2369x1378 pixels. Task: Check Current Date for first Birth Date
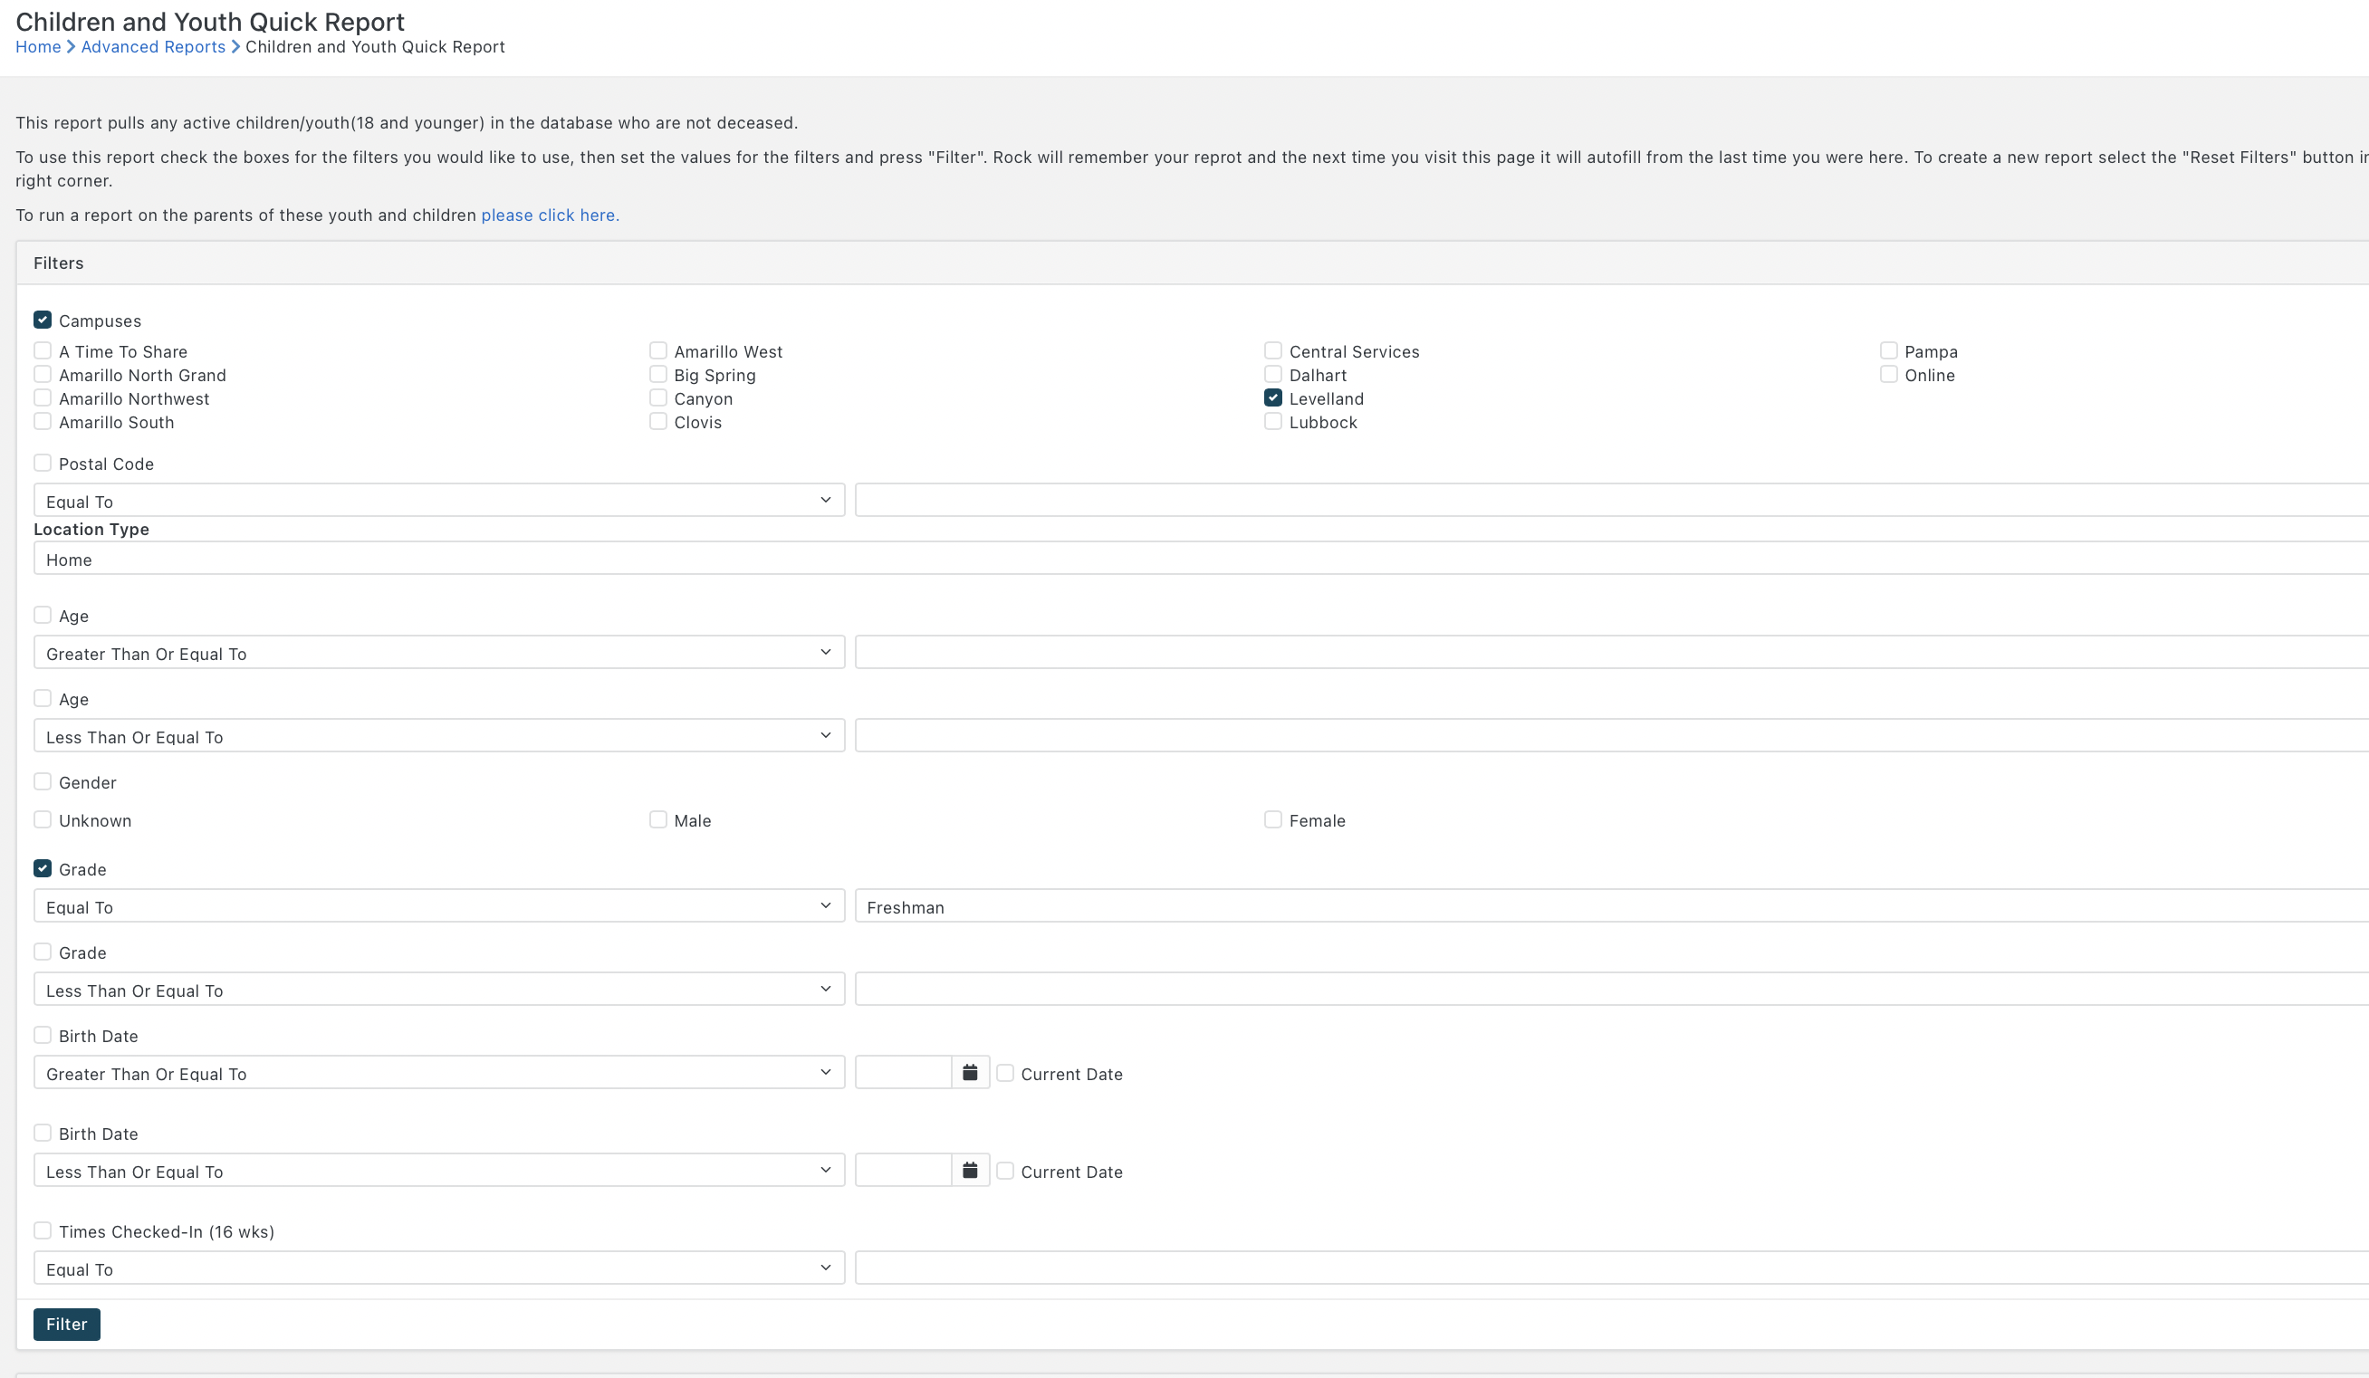[1005, 1074]
